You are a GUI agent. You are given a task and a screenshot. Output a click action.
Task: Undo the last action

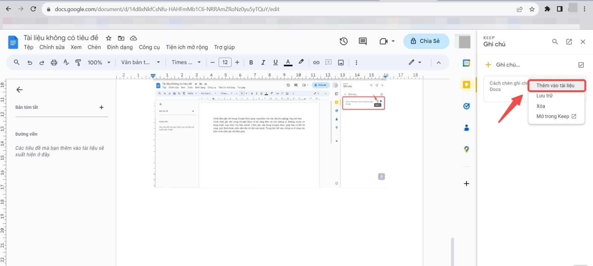click(30, 63)
